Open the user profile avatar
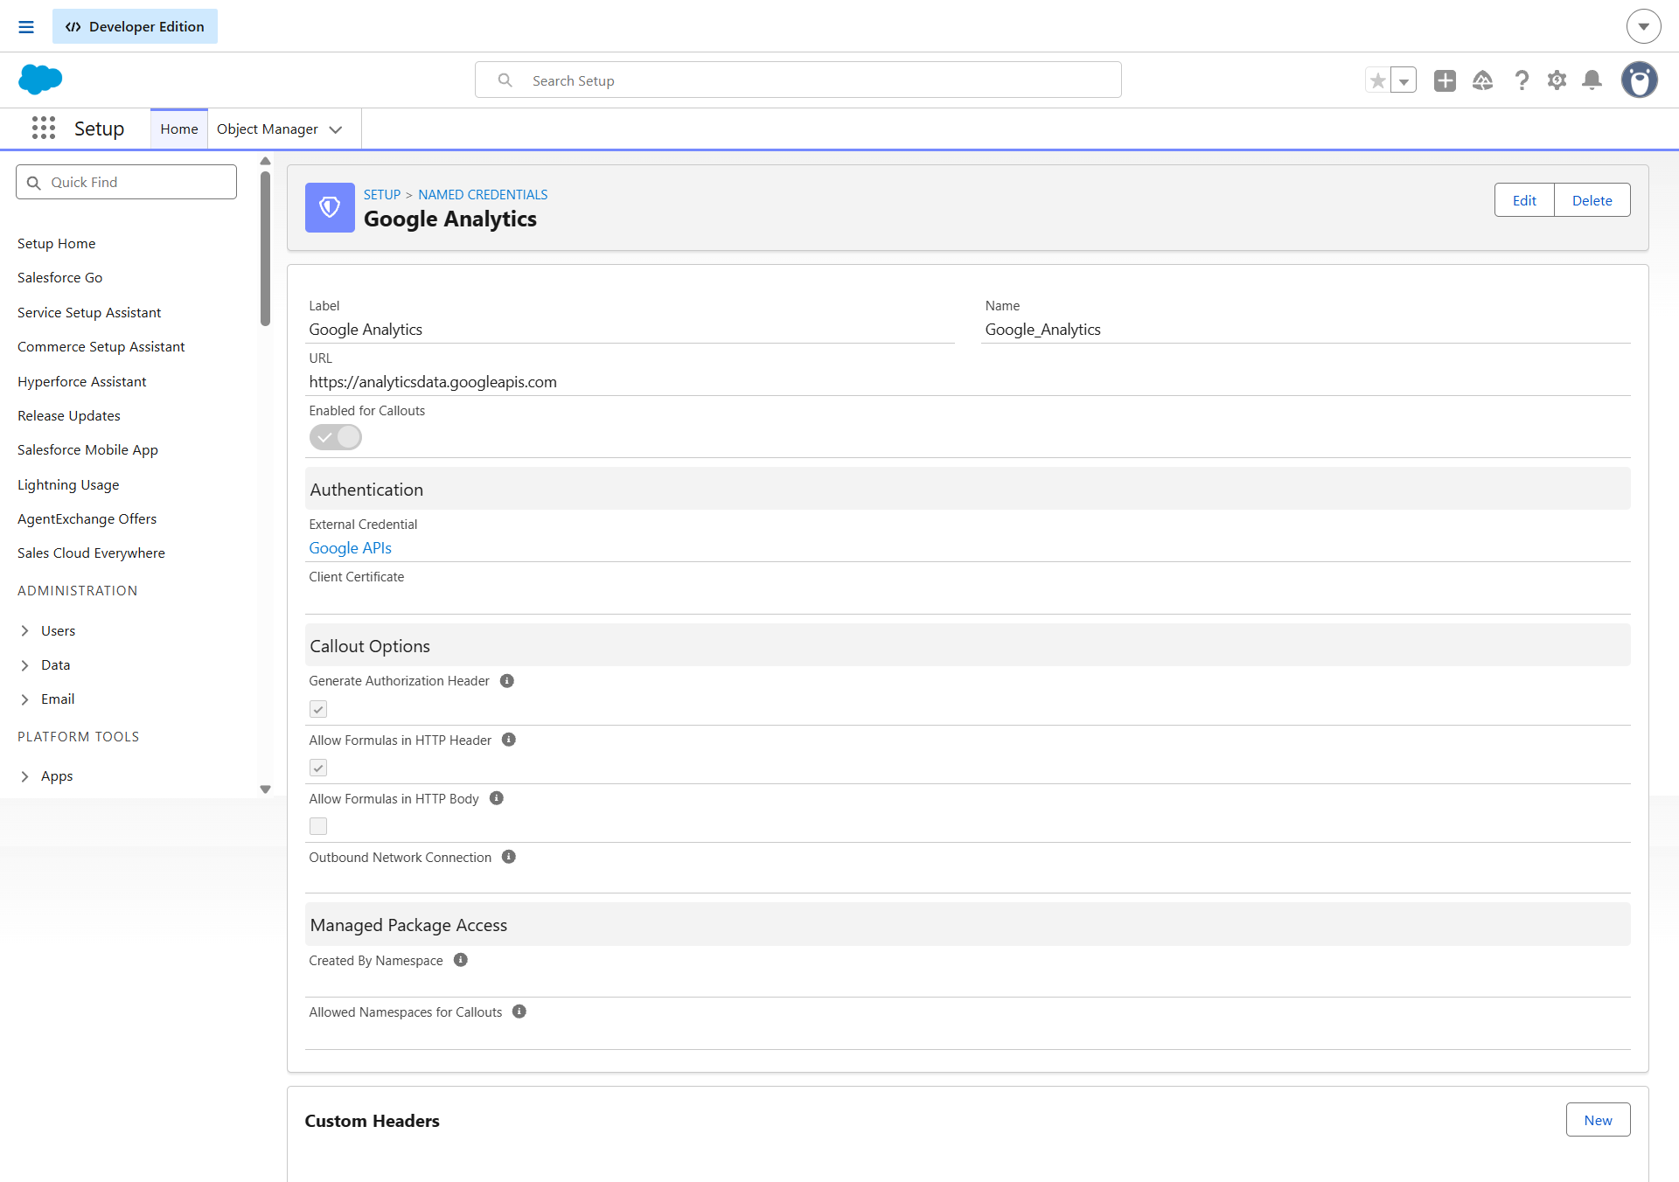The width and height of the screenshot is (1679, 1182). click(x=1640, y=80)
